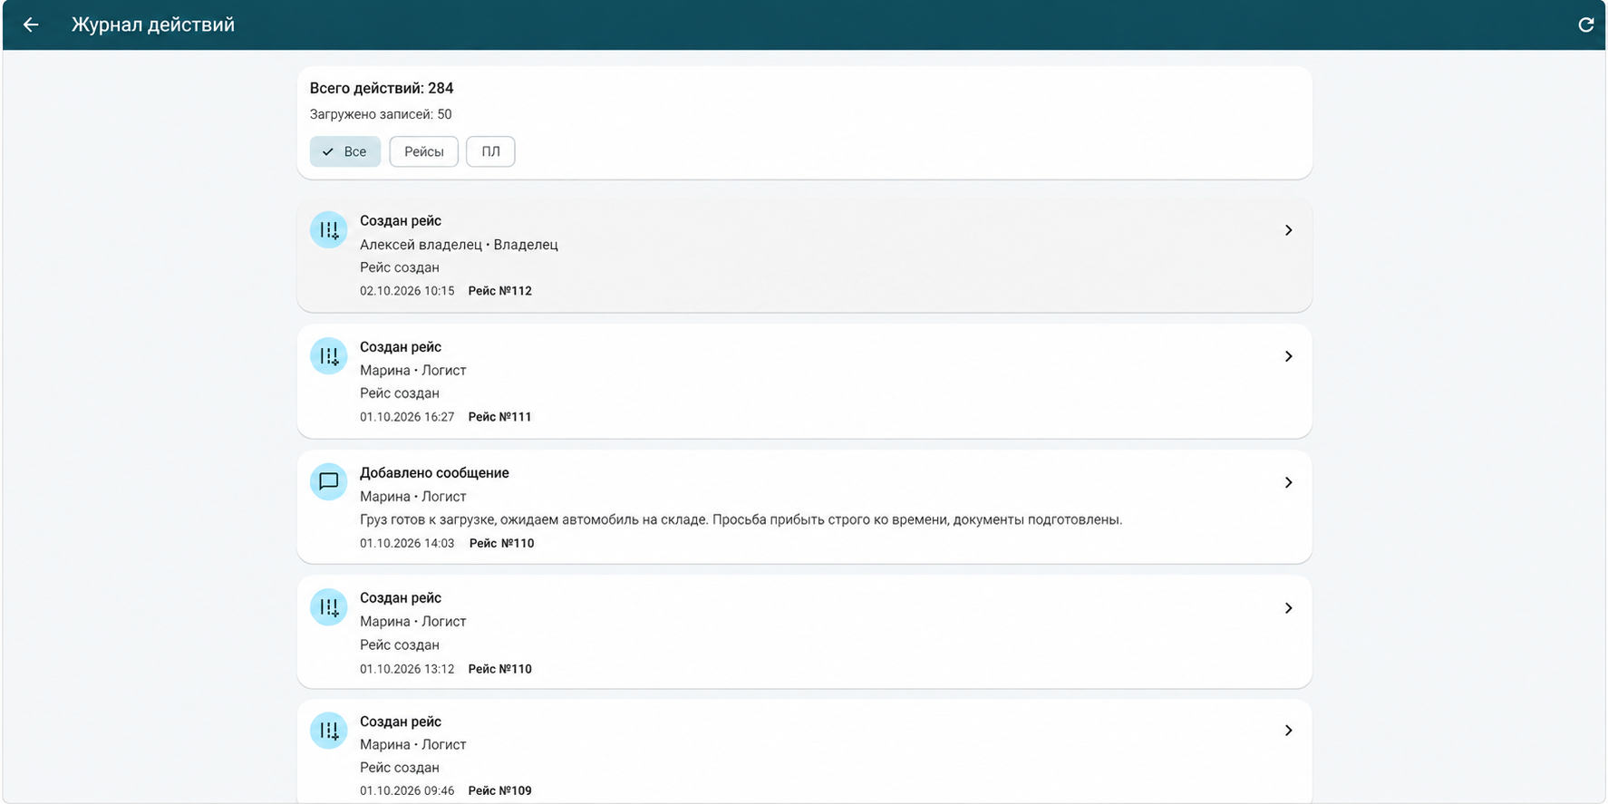Click the Рейс №109 label
This screenshot has height=804, width=1608.
pos(500,790)
